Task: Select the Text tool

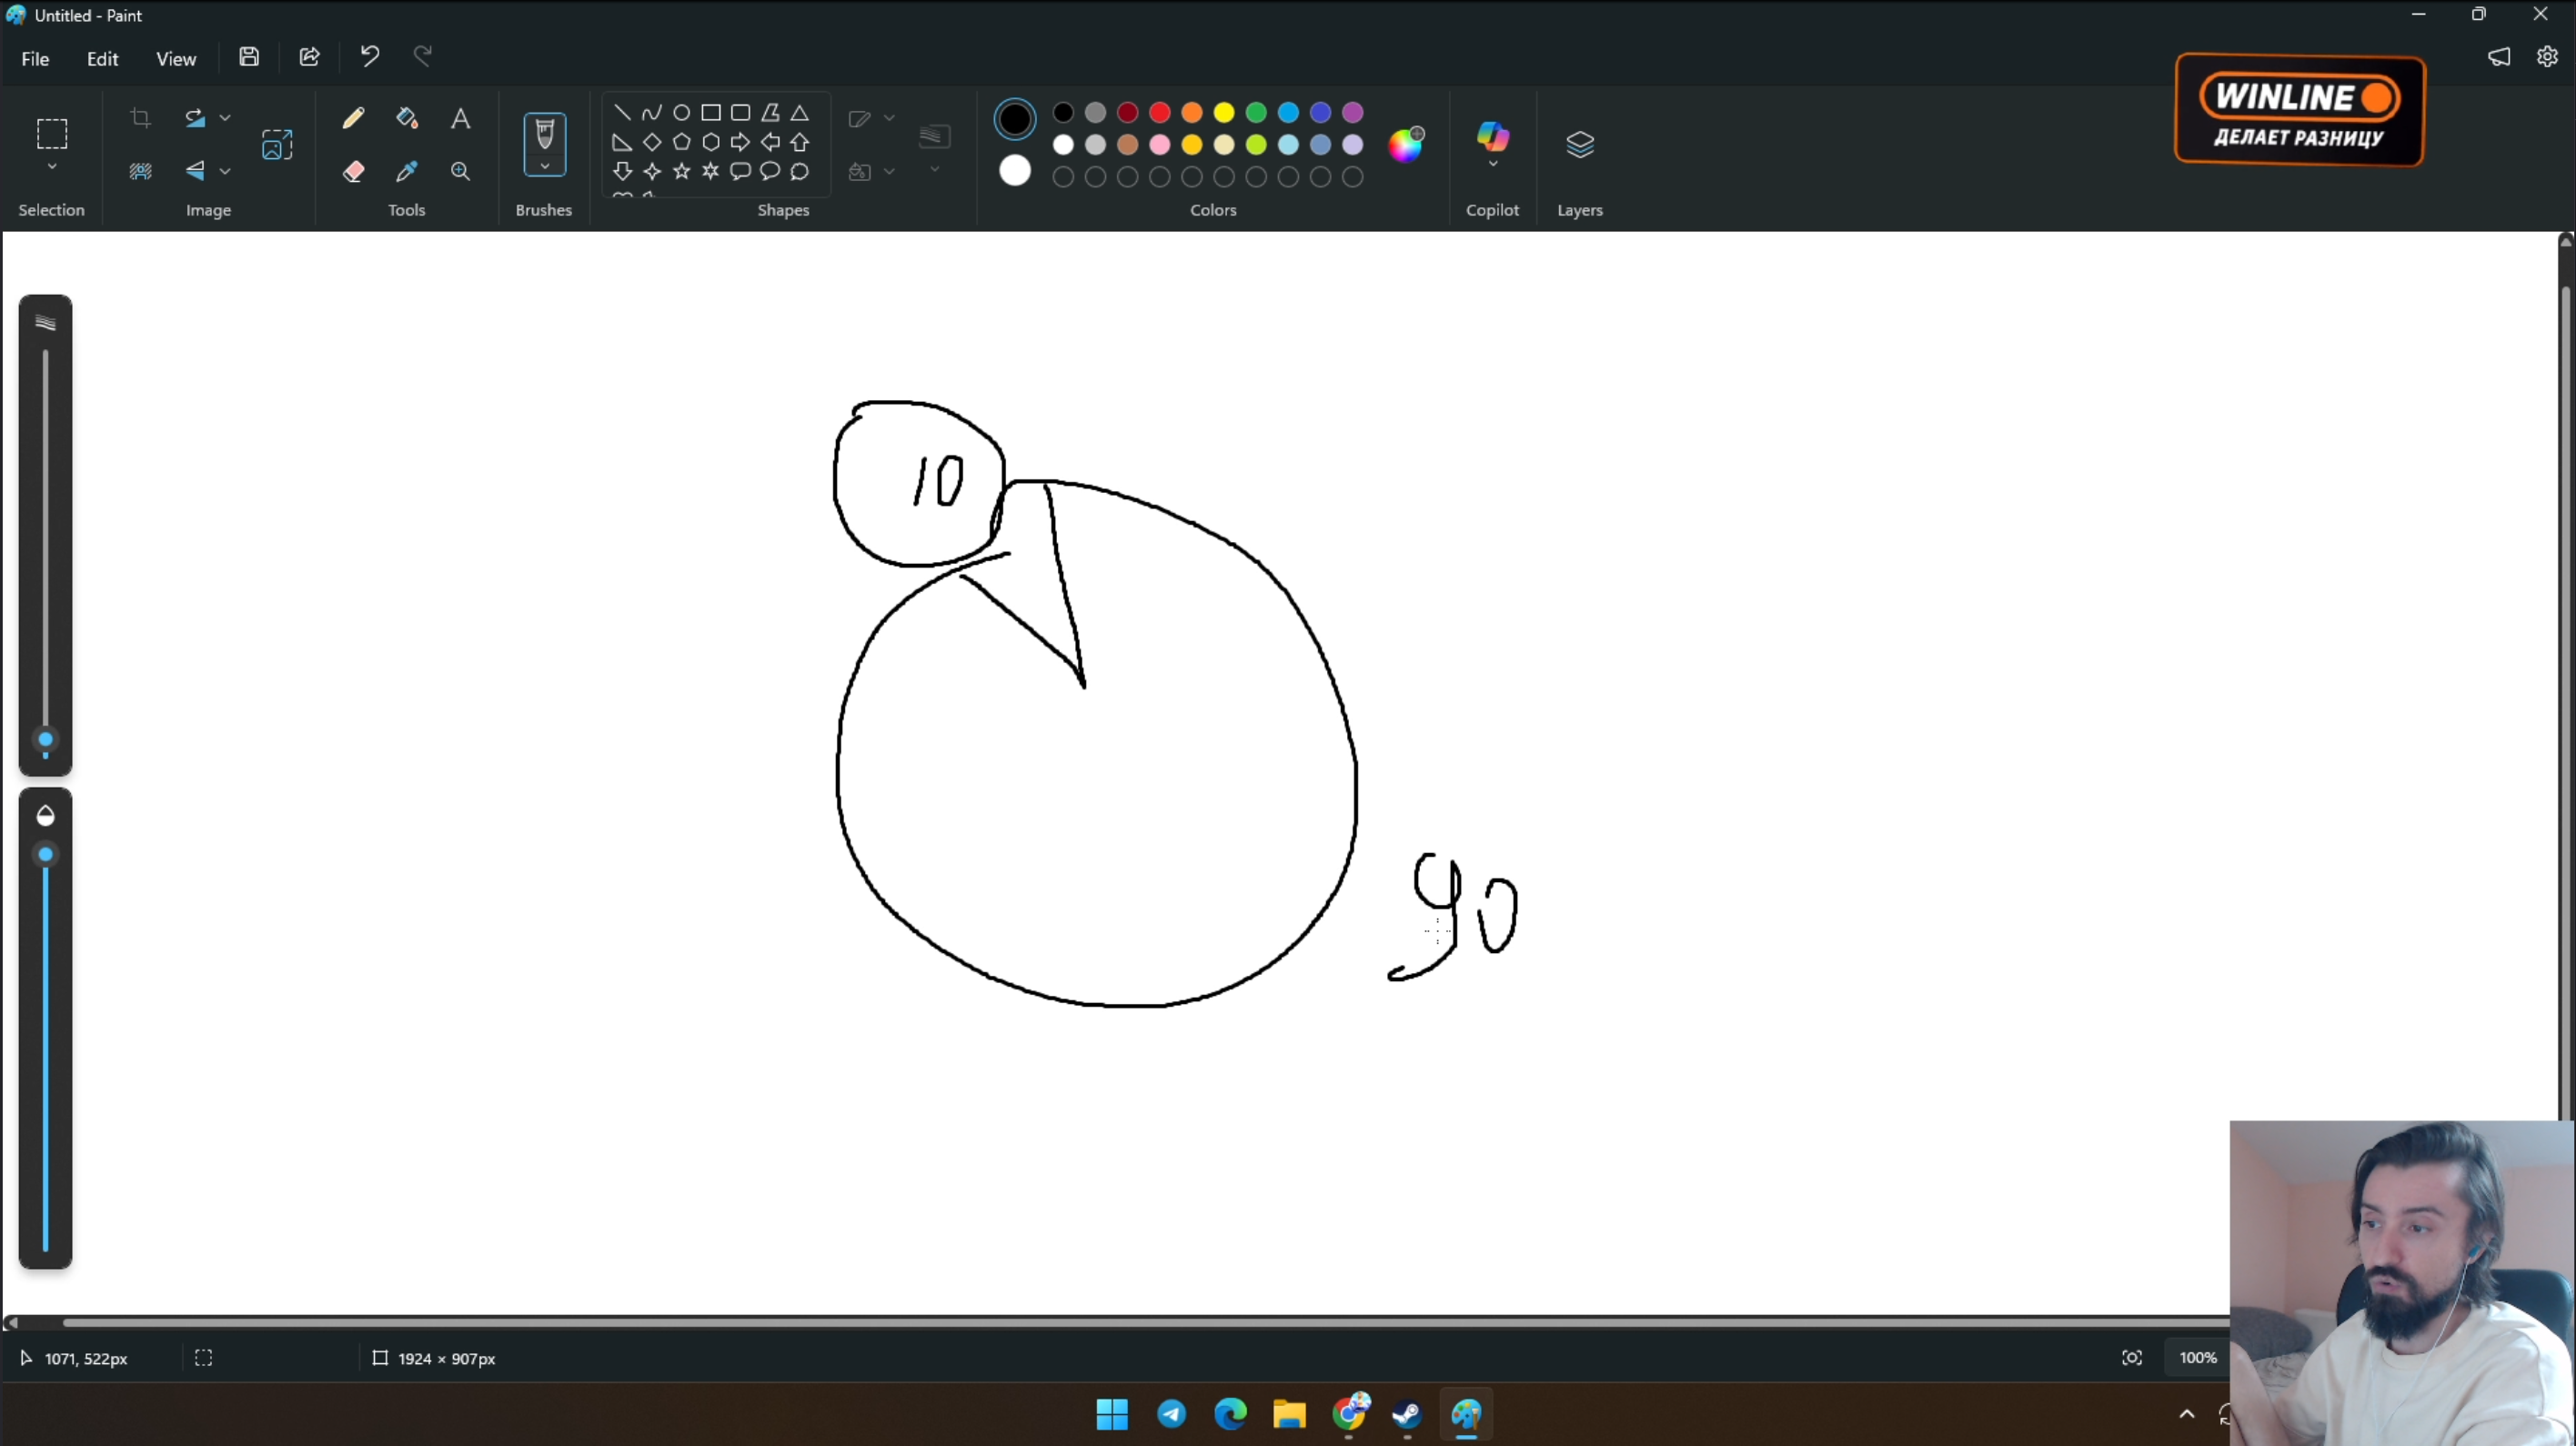Action: pyautogui.click(x=460, y=118)
